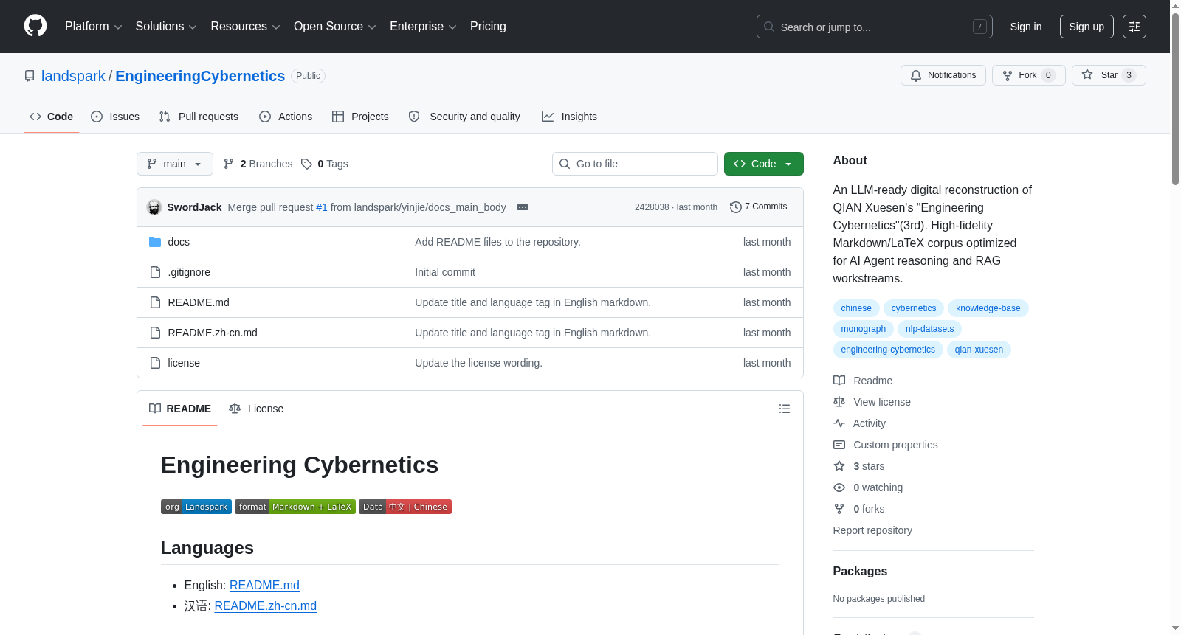Switch to the License tab

pos(256,409)
